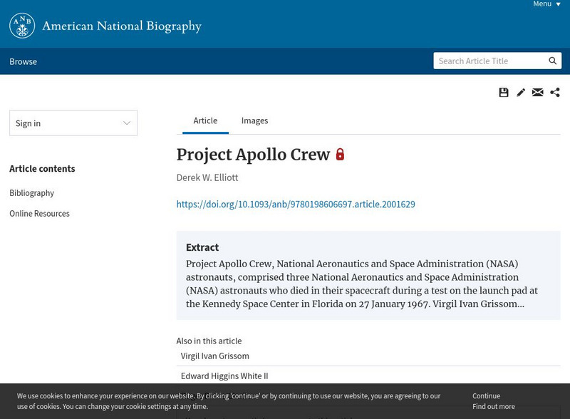Jump to Bibliography section
This screenshot has width=570, height=419.
(31, 193)
